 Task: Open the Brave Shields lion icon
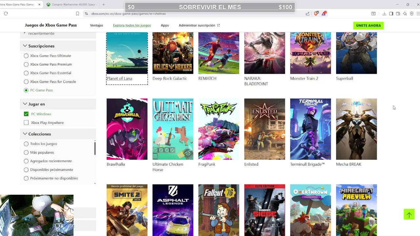point(316,13)
